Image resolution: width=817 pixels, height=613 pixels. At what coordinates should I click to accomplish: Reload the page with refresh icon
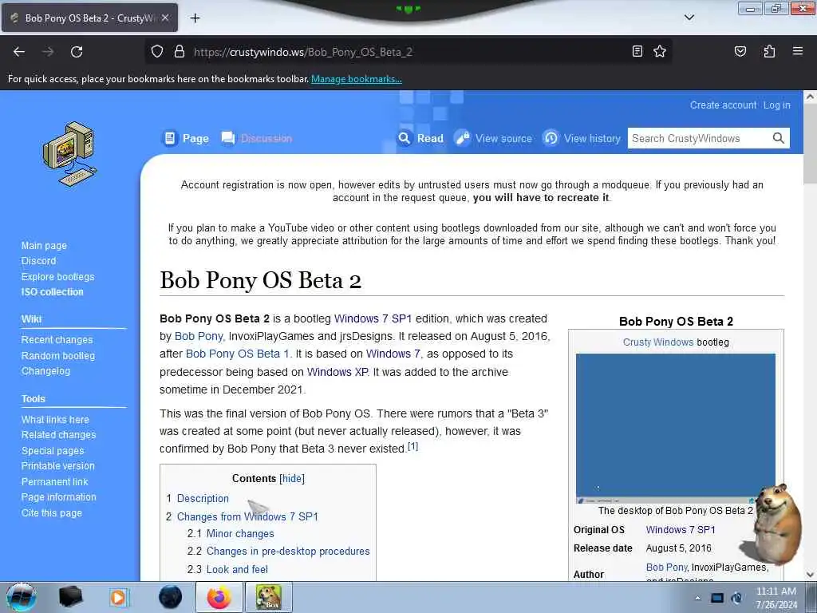click(77, 52)
